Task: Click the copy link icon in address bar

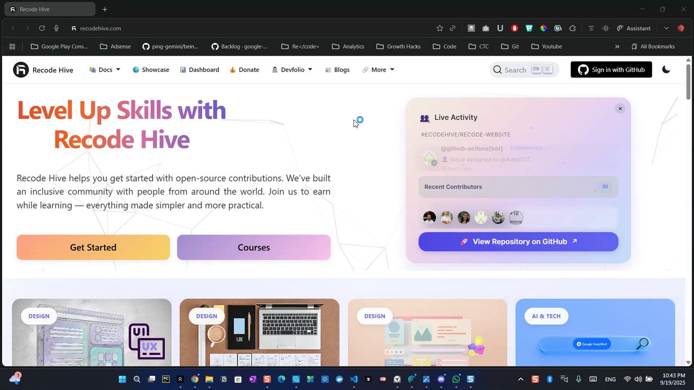Action: click(453, 28)
